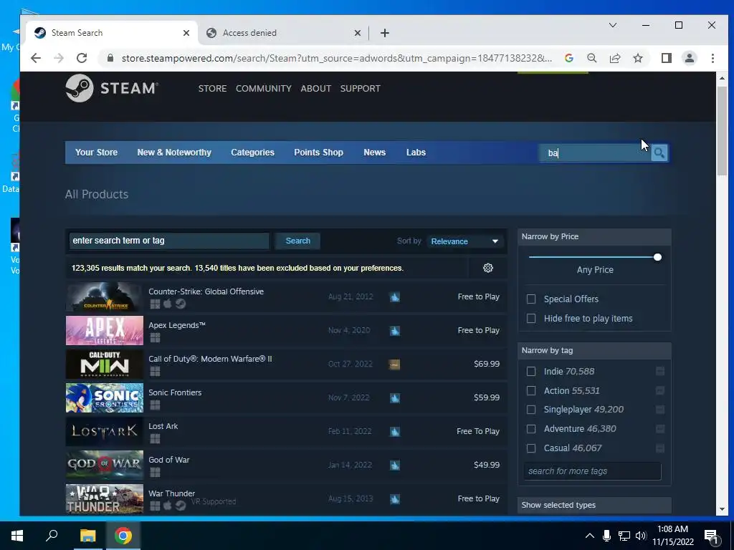Check the Indie tag filter
Screen dimensions: 734x550
tap(531, 372)
